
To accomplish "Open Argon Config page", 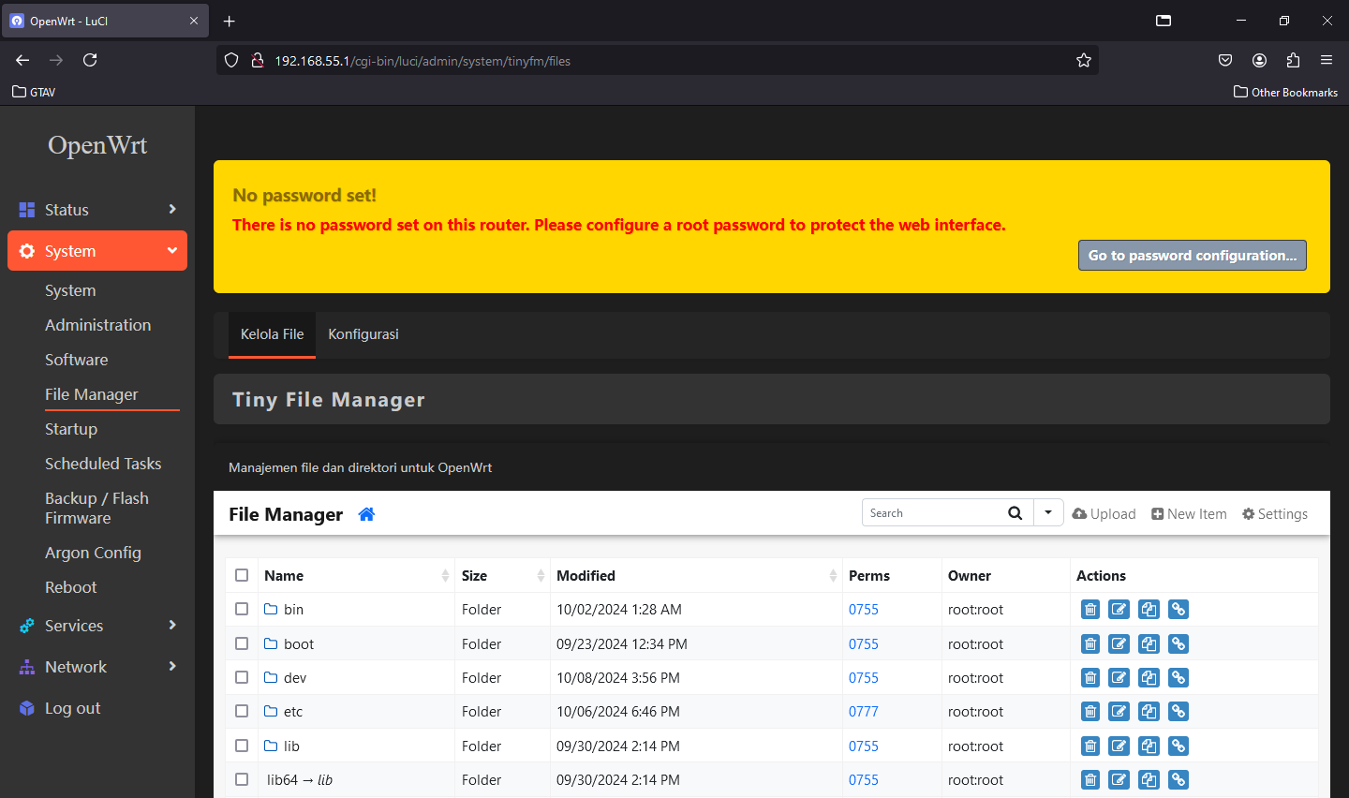I will [x=93, y=553].
